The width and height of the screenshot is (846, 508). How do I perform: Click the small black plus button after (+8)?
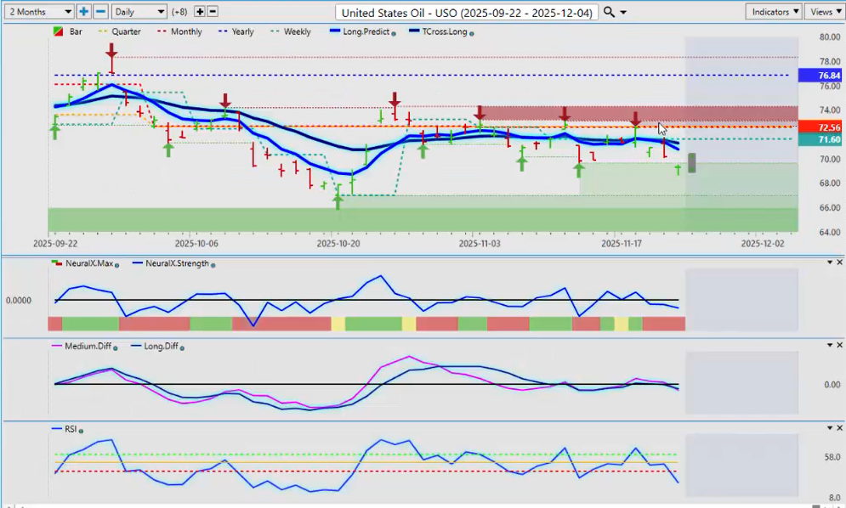[x=200, y=12]
